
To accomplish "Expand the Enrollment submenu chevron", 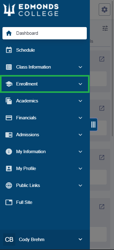I will click(x=80, y=84).
